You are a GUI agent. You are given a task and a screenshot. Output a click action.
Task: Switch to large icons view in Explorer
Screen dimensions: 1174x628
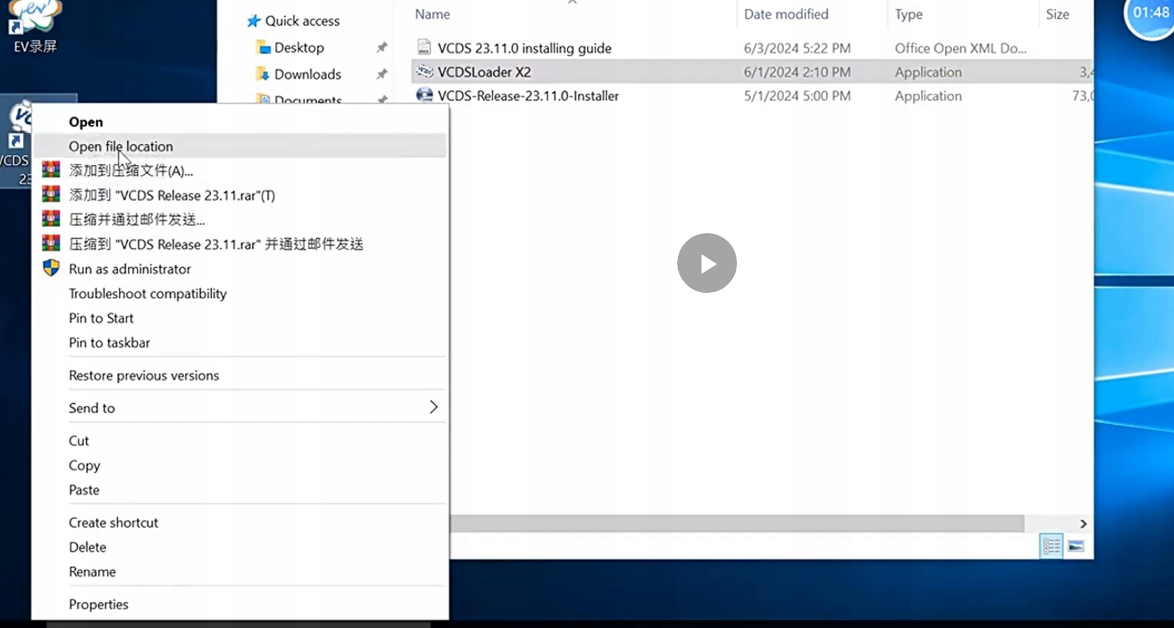tap(1076, 546)
